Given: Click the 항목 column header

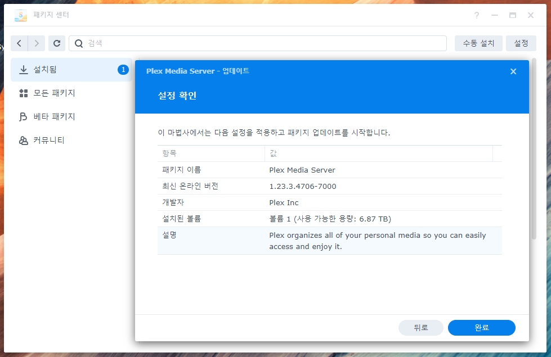Looking at the screenshot, I should [211, 153].
